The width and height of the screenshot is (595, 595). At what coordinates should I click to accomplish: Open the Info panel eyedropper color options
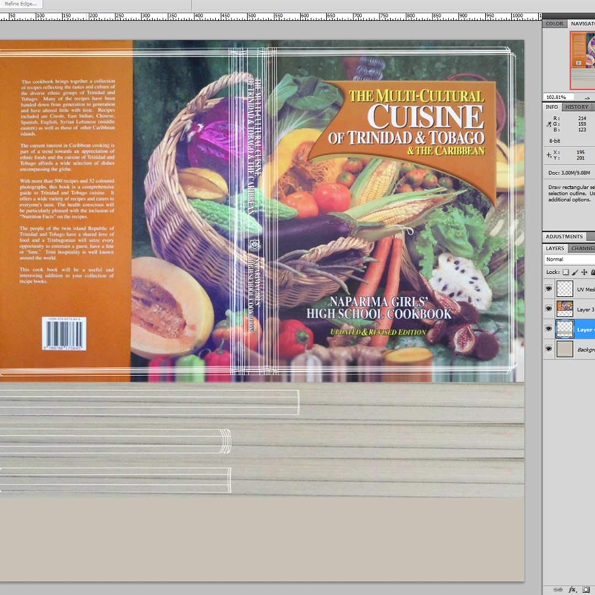(x=549, y=124)
